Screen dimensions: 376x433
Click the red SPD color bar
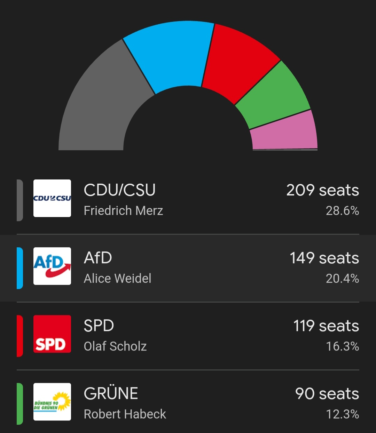click(20, 336)
